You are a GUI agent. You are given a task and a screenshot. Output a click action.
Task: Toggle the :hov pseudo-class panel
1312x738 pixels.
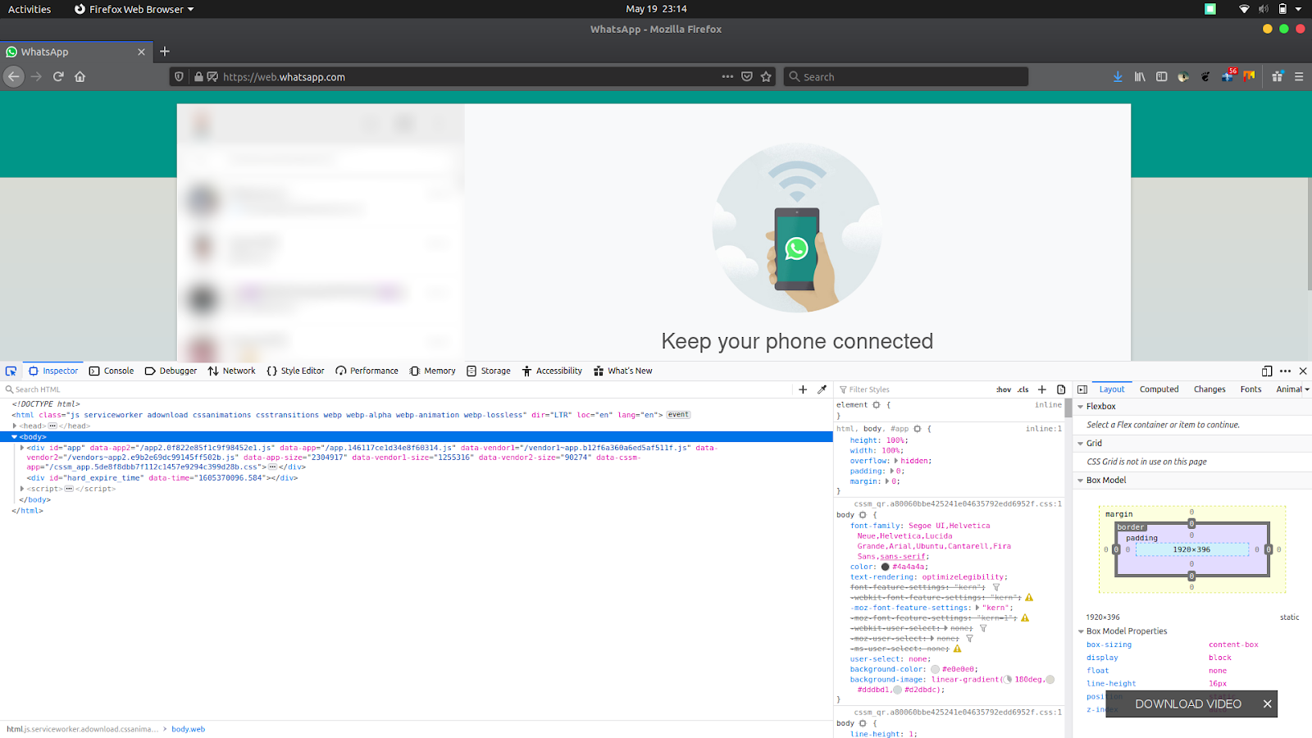[1004, 389]
